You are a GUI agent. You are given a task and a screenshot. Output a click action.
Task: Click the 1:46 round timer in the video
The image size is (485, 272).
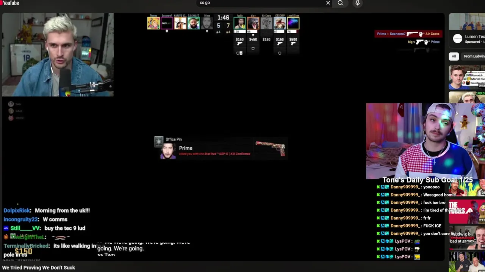(x=223, y=18)
